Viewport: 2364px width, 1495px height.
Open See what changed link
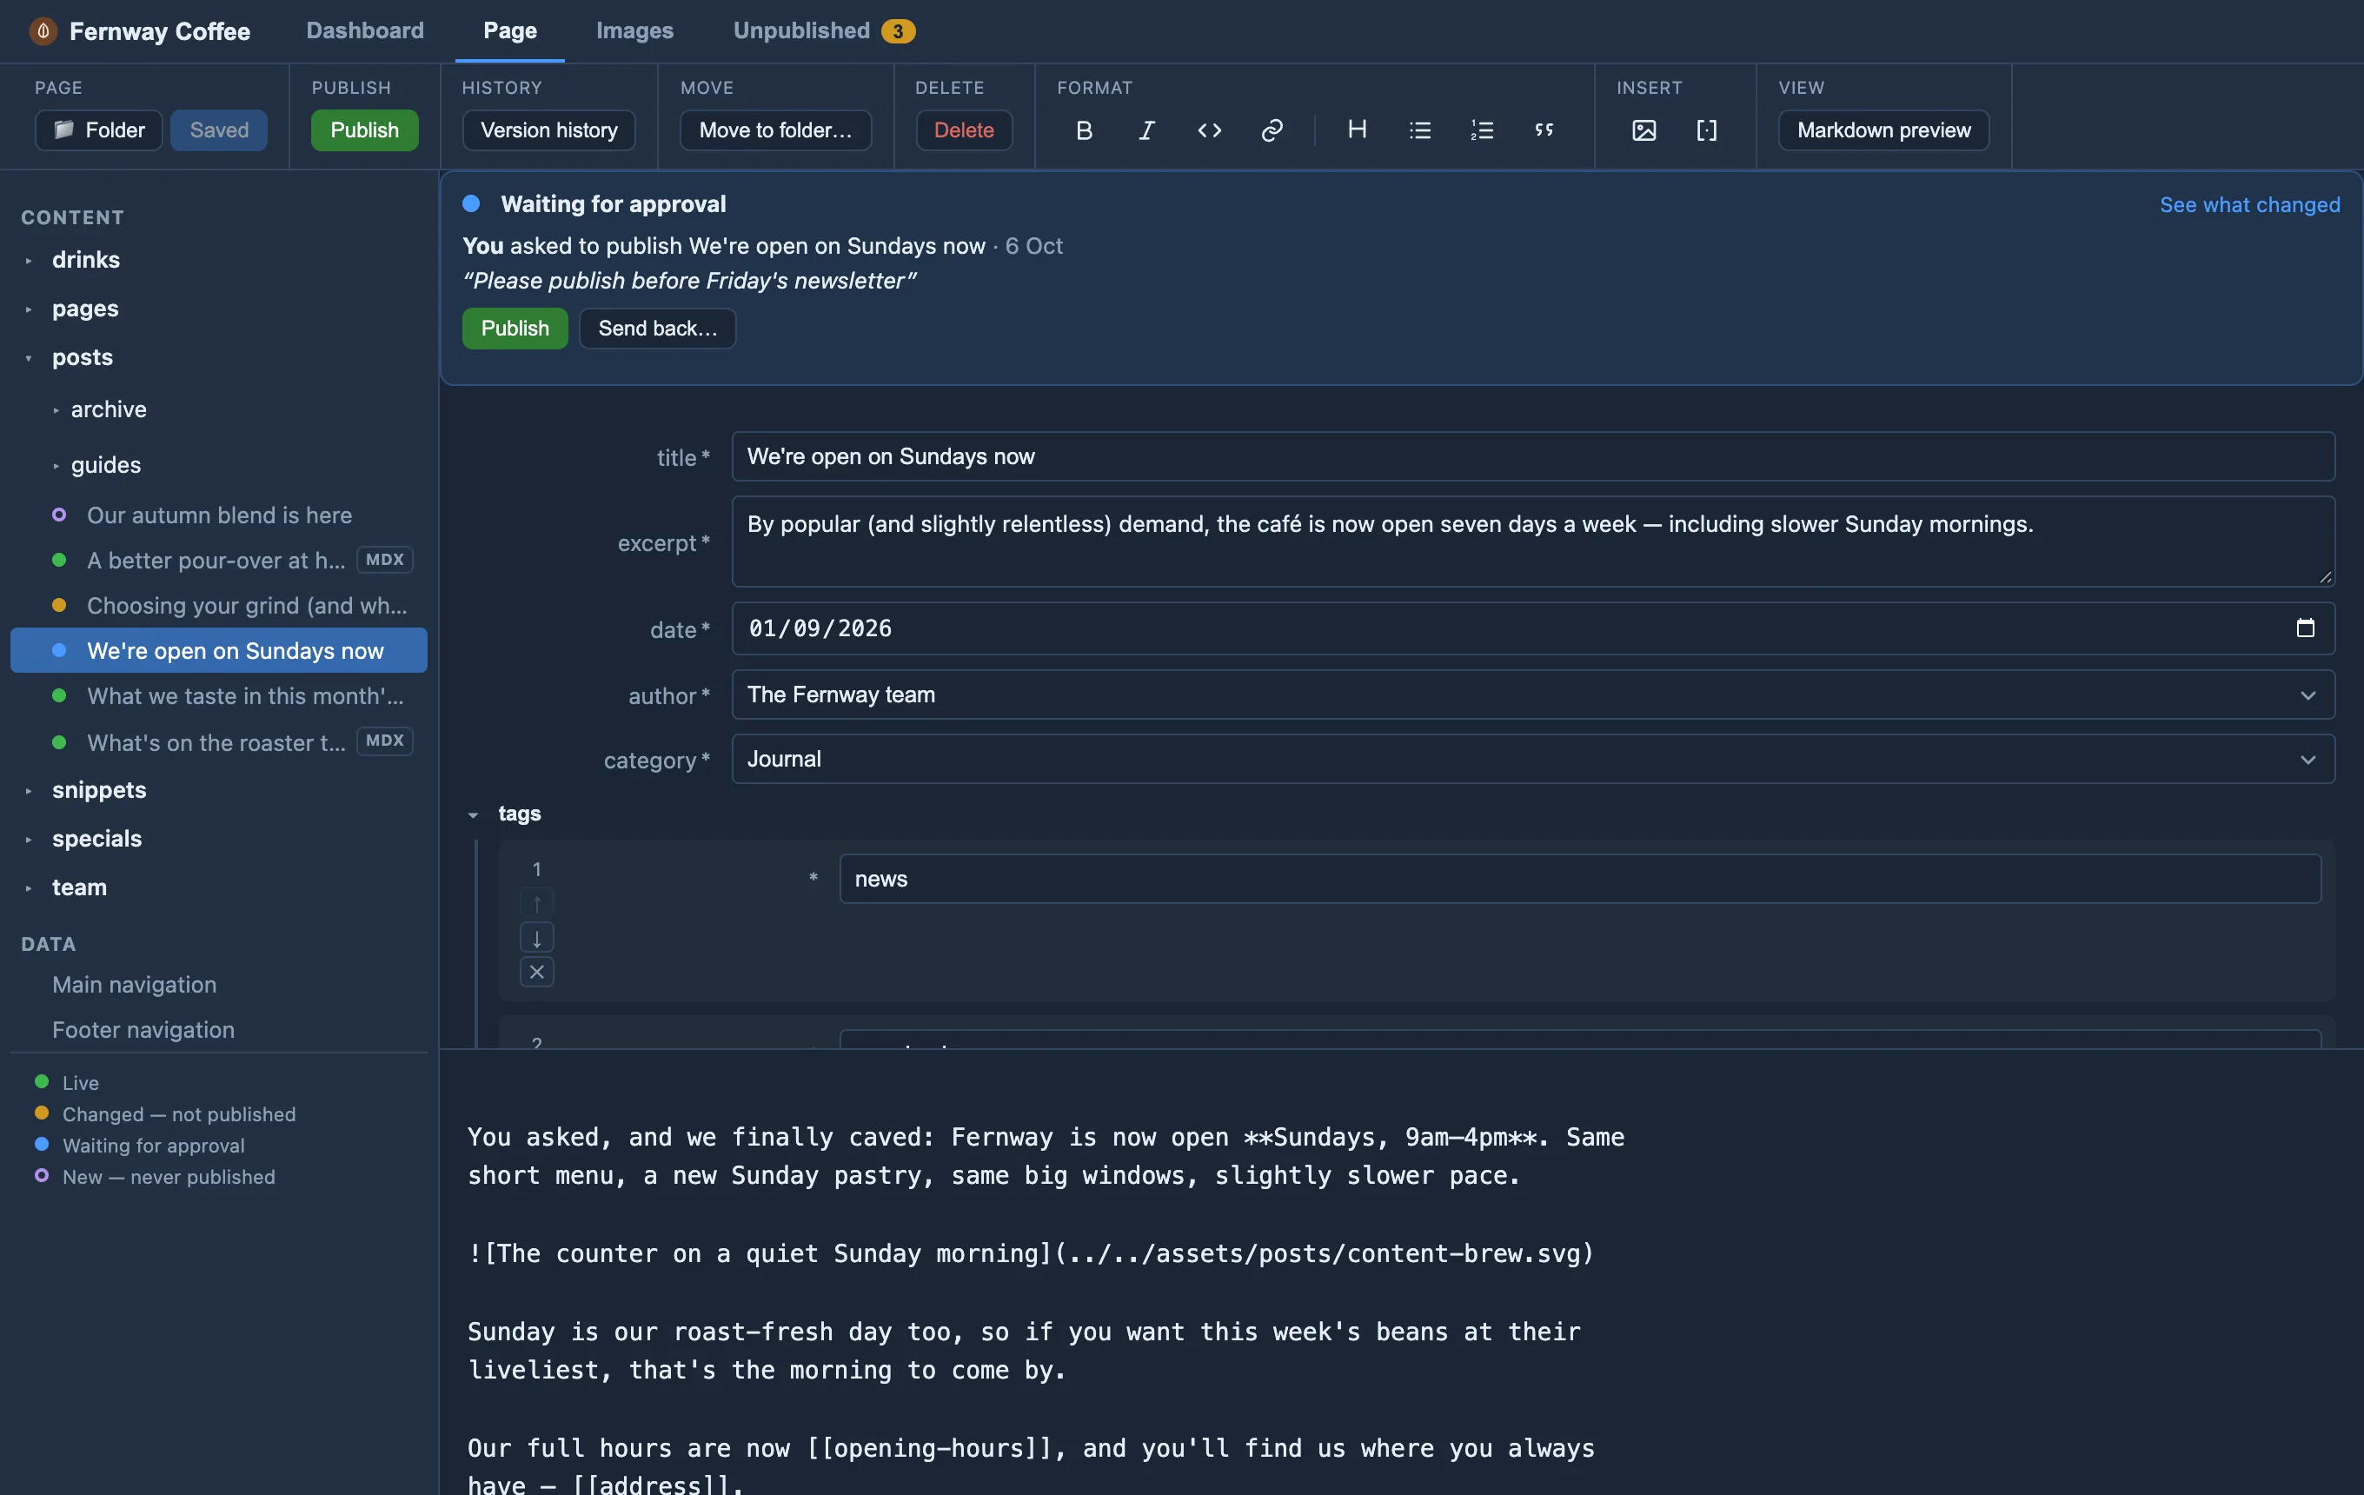(x=2250, y=204)
